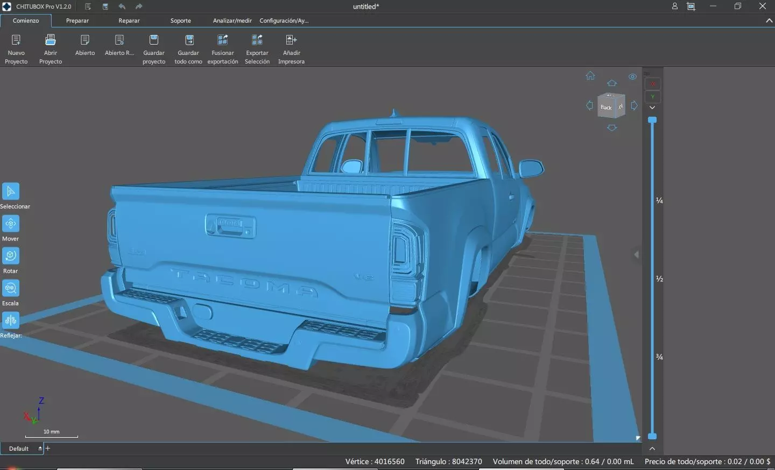
Task: Toggle the eye visibility icon in viewport
Action: pyautogui.click(x=633, y=77)
